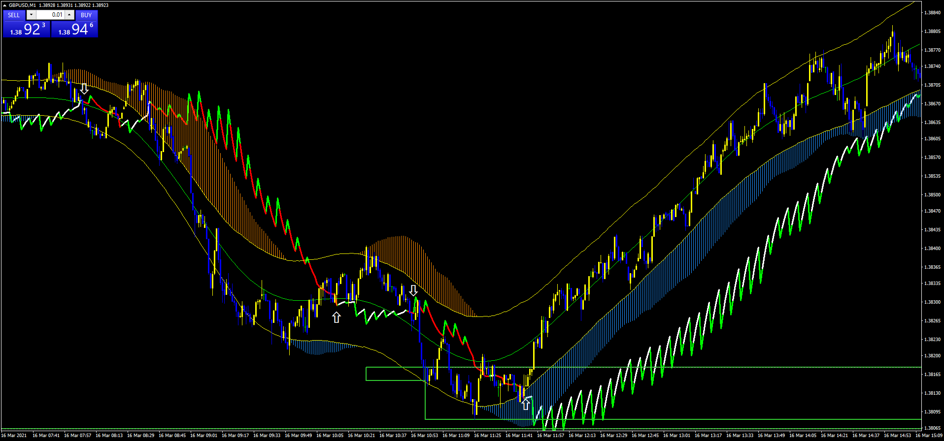Viewport: 944px width, 441px height.
Task: Click the 1.38946 buy price tile
Action: point(75,30)
